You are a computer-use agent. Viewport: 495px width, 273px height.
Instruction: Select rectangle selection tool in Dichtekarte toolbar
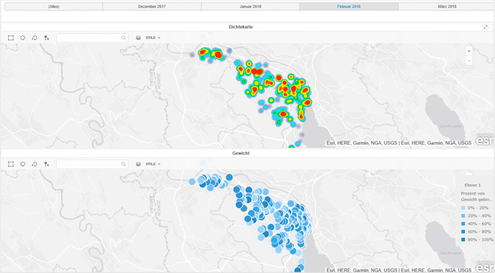pyautogui.click(x=11, y=38)
